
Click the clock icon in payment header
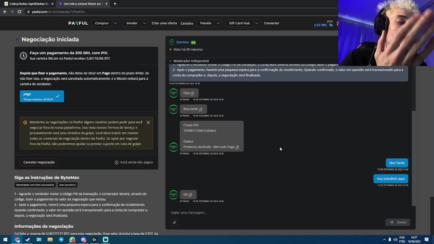[x=23, y=56]
